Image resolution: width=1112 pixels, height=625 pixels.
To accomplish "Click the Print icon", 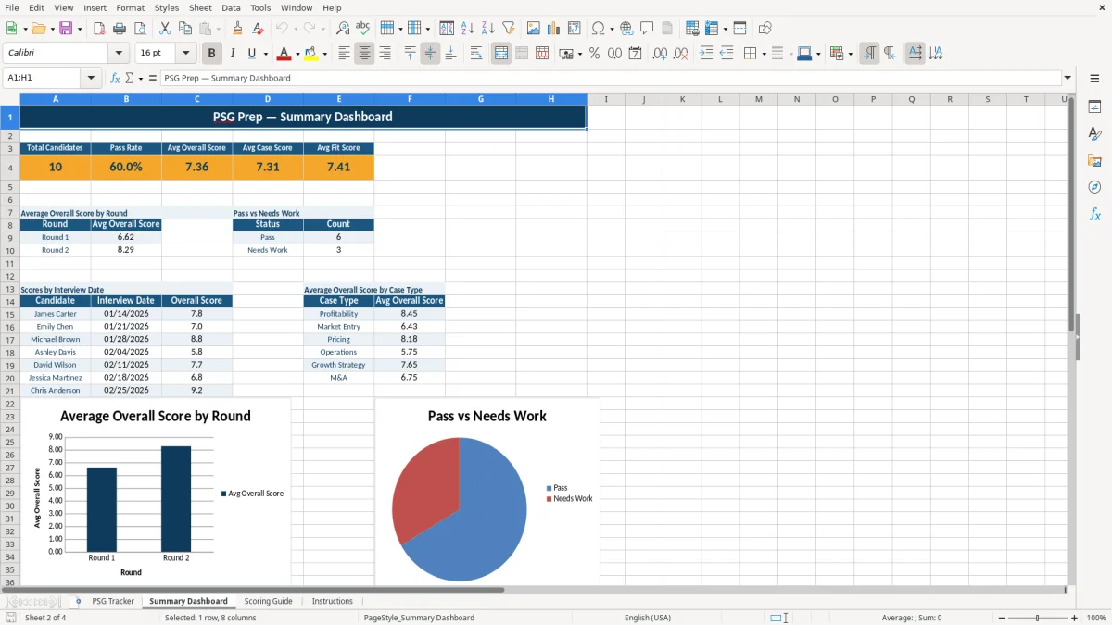I will click(x=120, y=29).
